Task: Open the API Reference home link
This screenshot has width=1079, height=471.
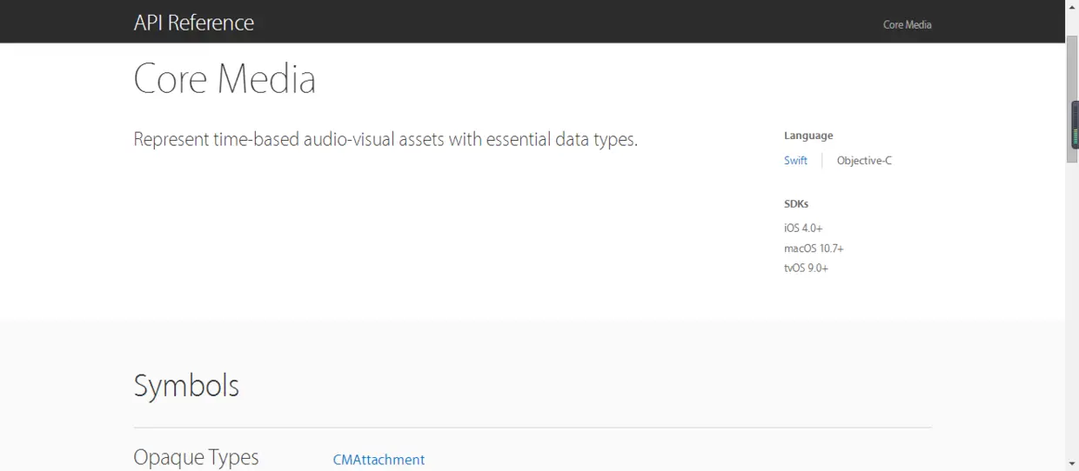Action: click(x=193, y=23)
